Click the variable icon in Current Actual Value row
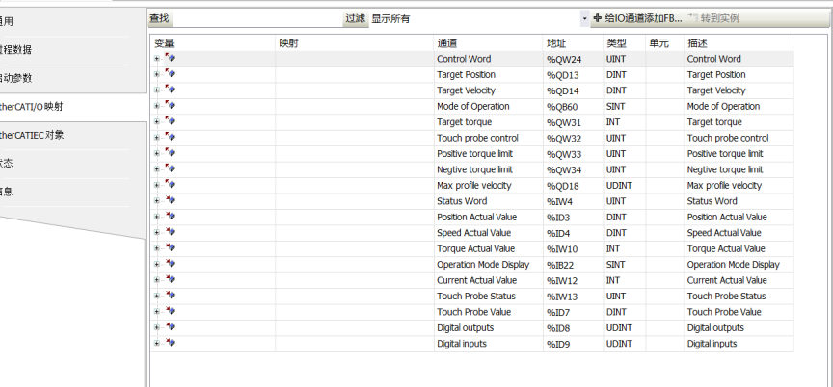 click(x=170, y=280)
